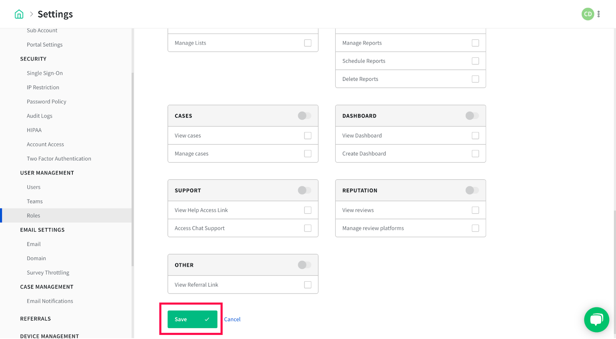Screen dimensions: 616x339
Task: Open the CD user avatar
Action: pos(588,14)
